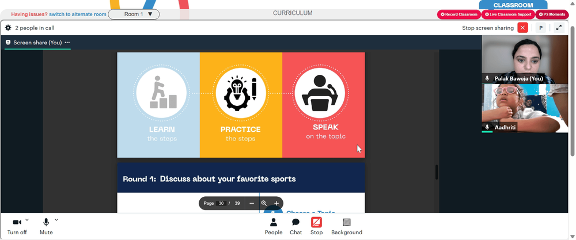Turn off the camera
Screen dimensions: 576x240
pyautogui.click(x=17, y=226)
